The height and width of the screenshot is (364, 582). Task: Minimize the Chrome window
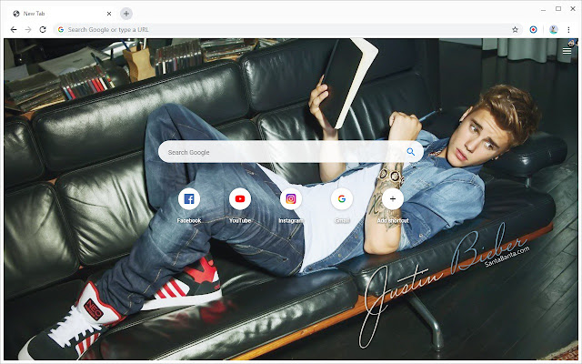coord(544,9)
